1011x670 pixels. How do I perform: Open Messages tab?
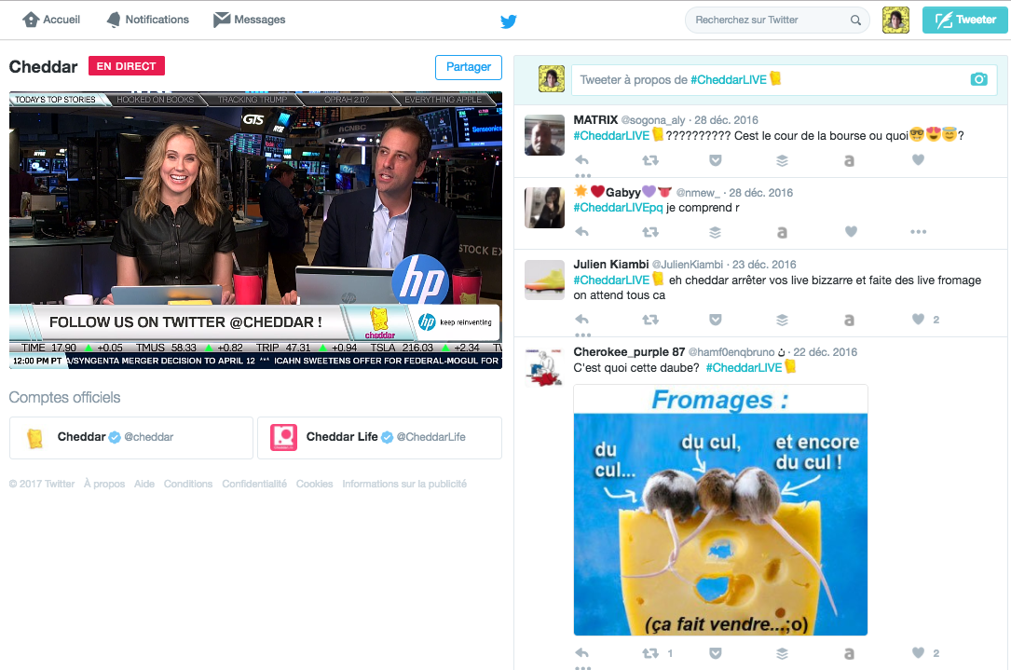pyautogui.click(x=249, y=20)
